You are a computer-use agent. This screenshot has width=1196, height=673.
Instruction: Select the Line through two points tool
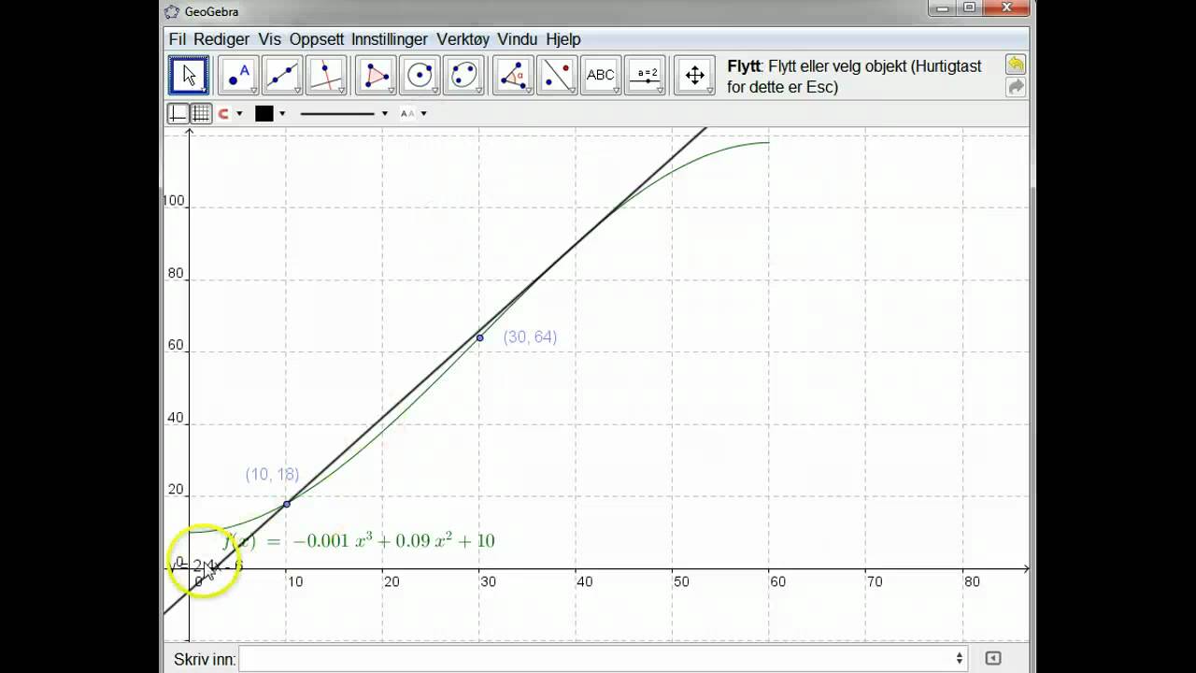(282, 76)
